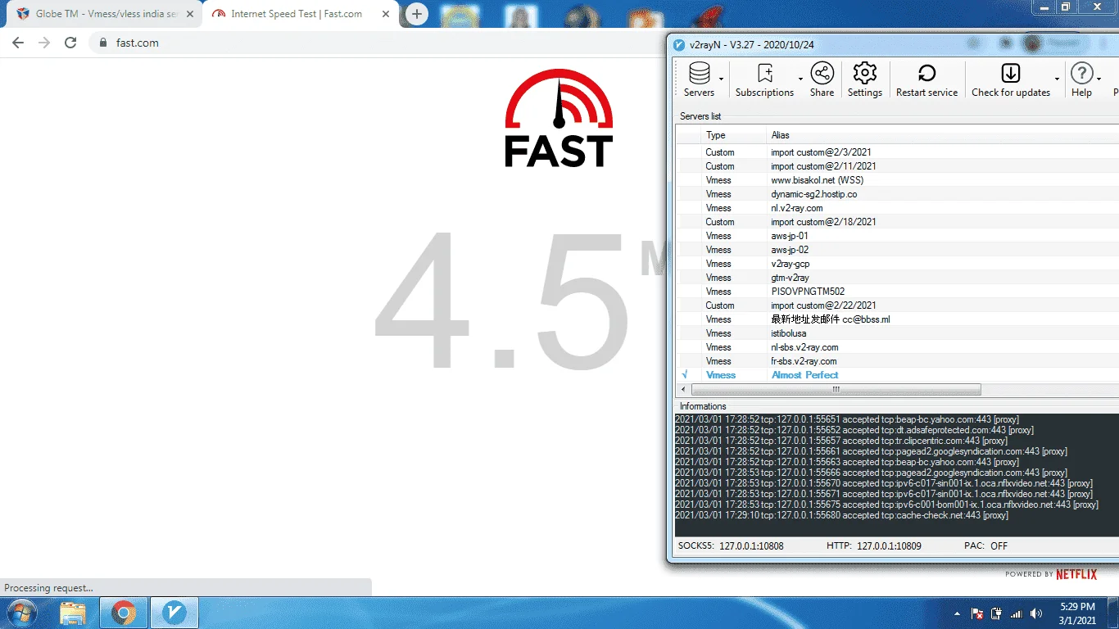This screenshot has width=1119, height=629.
Task: Expand the Subscriptions dropdown arrow
Action: (x=800, y=79)
